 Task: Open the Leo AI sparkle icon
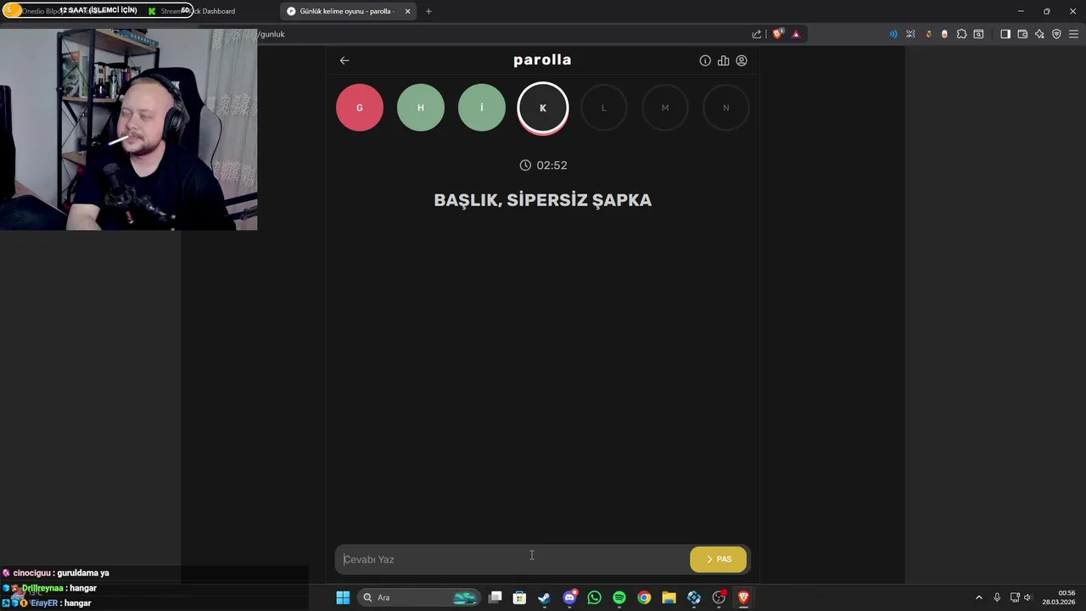(x=1039, y=34)
